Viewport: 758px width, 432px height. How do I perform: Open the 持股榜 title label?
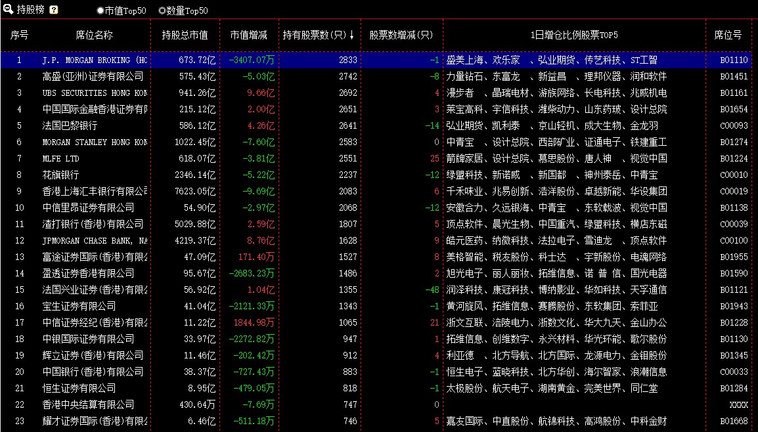(x=31, y=10)
